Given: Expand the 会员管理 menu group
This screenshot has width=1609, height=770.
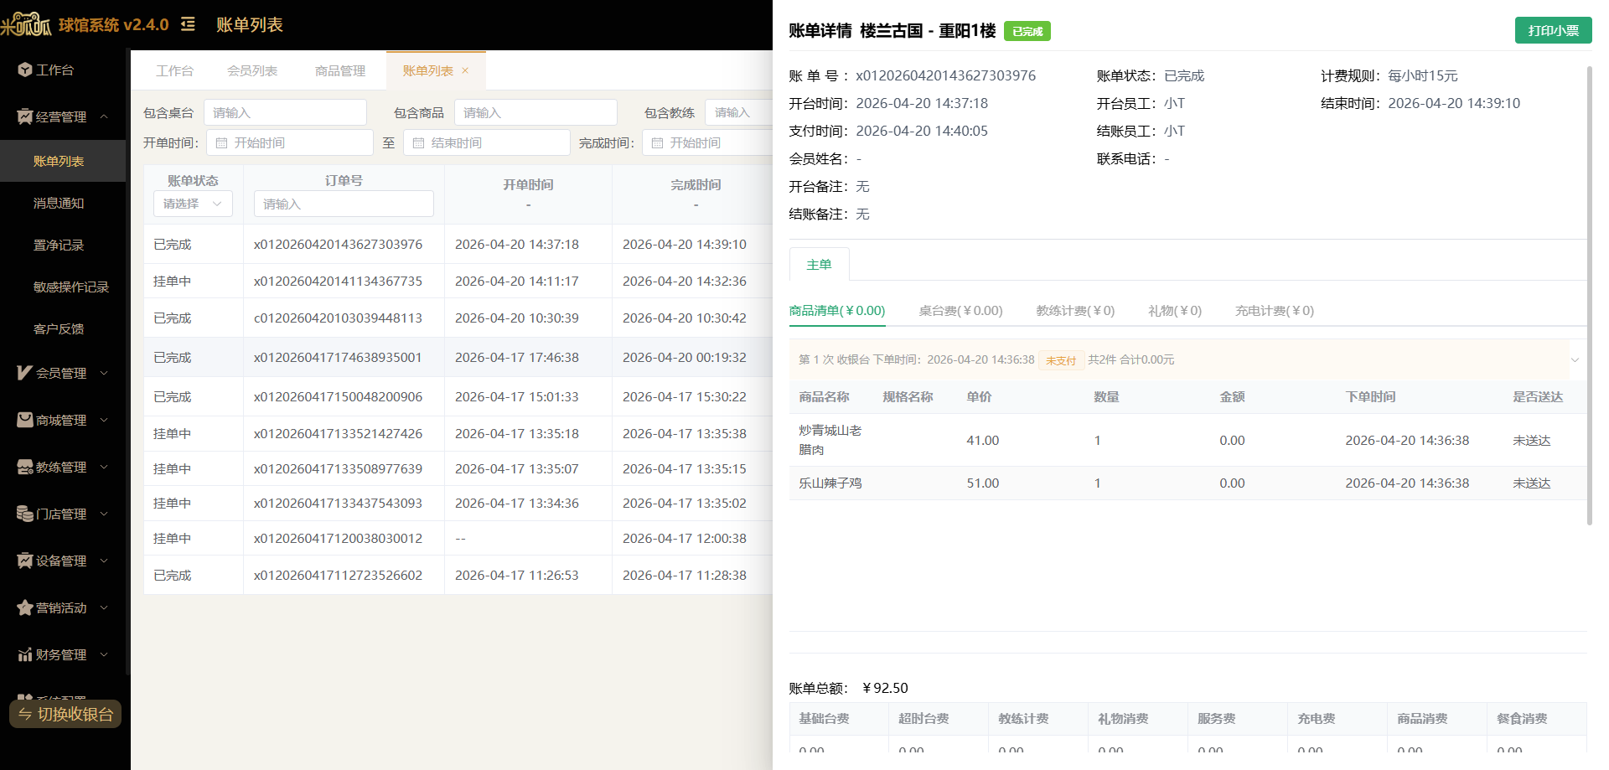Looking at the screenshot, I should coord(104,373).
